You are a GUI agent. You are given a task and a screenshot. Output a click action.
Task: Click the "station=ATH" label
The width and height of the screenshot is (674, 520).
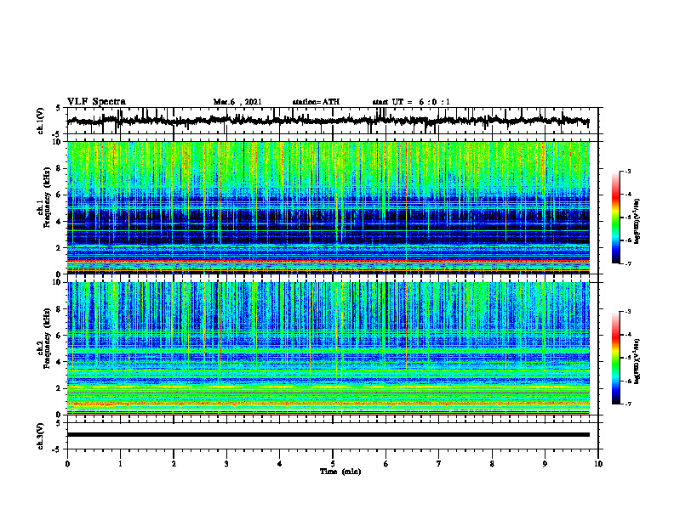[x=316, y=102]
